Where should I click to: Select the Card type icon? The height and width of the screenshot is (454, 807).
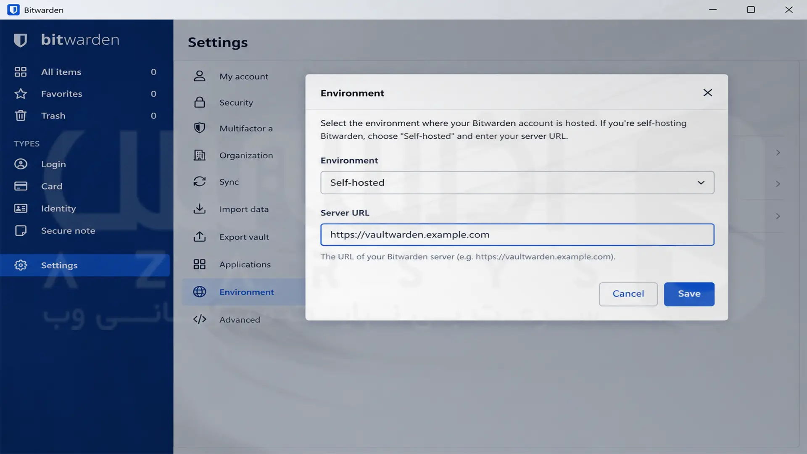pos(21,186)
